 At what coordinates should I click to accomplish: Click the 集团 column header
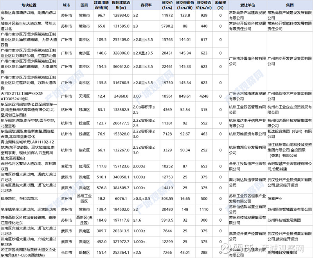(290, 5)
